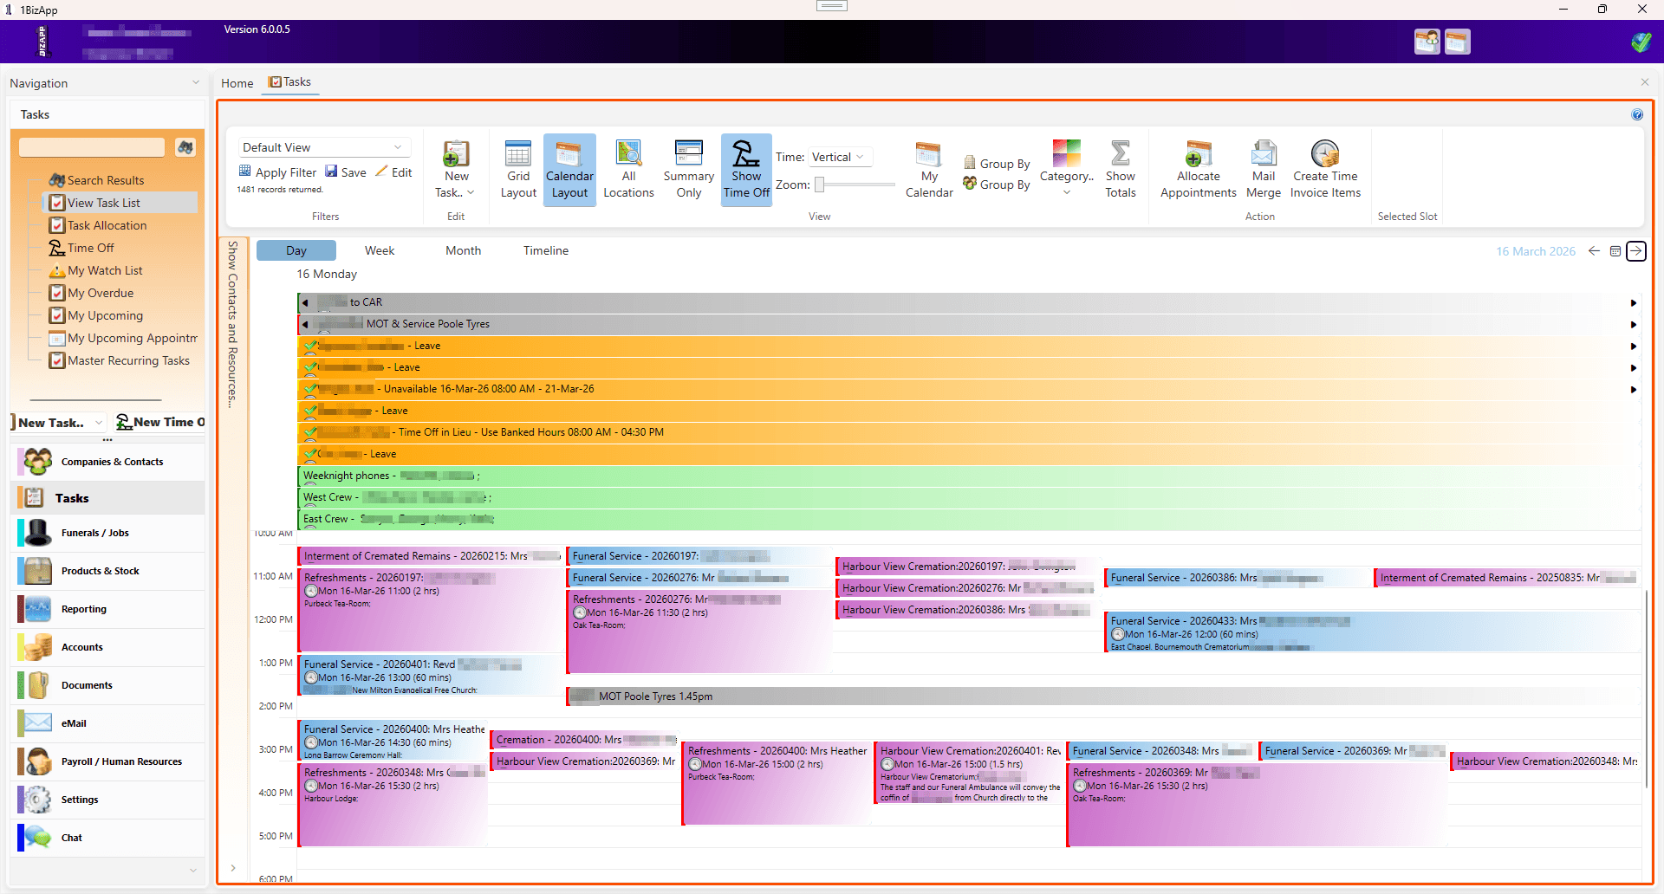Toggle Show Time Off button

point(746,170)
